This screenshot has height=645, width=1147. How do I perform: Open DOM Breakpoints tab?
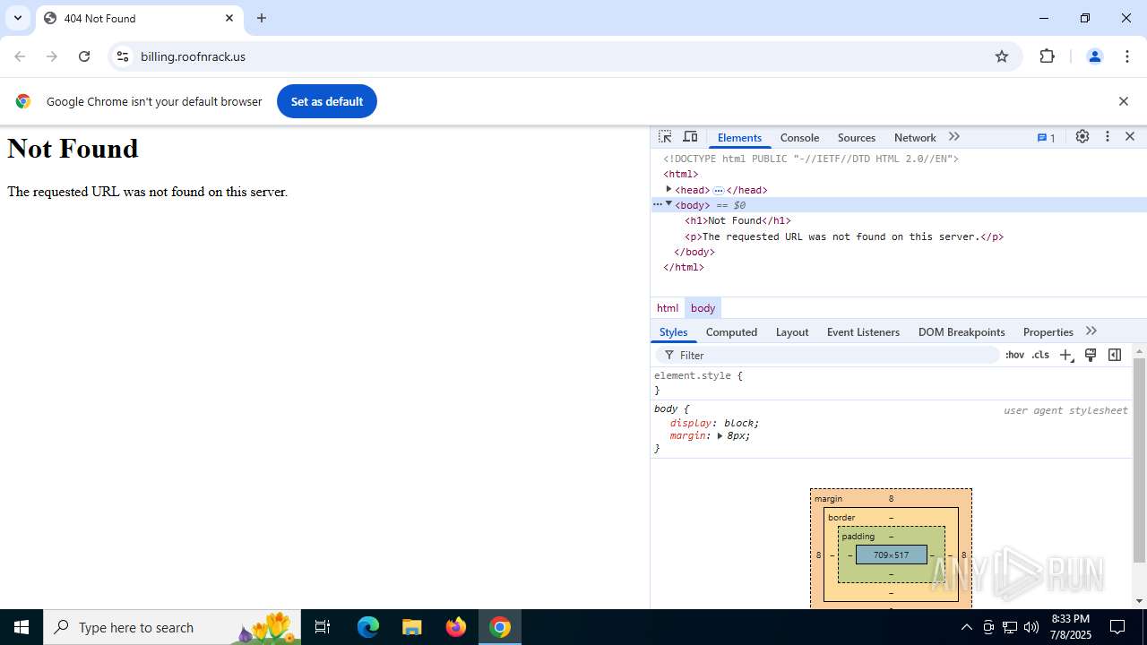962,332
